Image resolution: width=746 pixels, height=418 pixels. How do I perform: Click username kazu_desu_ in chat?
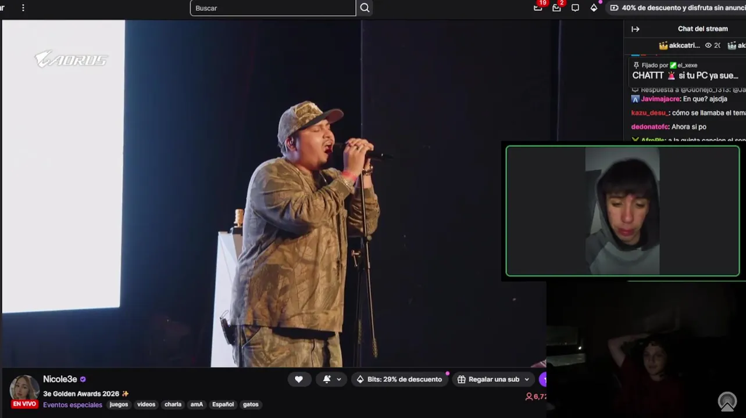650,113
